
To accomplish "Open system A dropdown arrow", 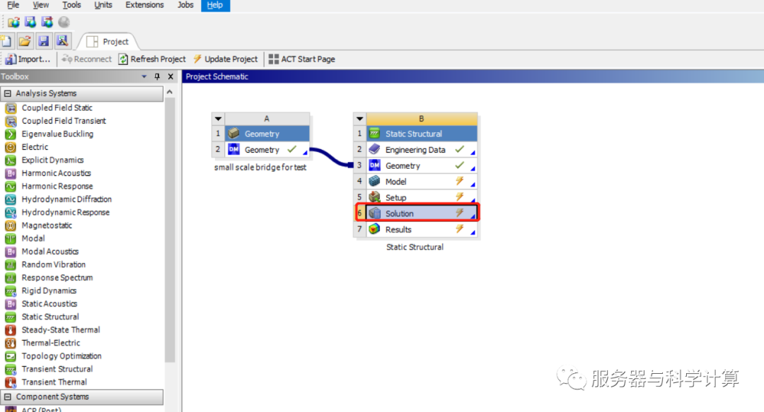I will pos(218,119).
